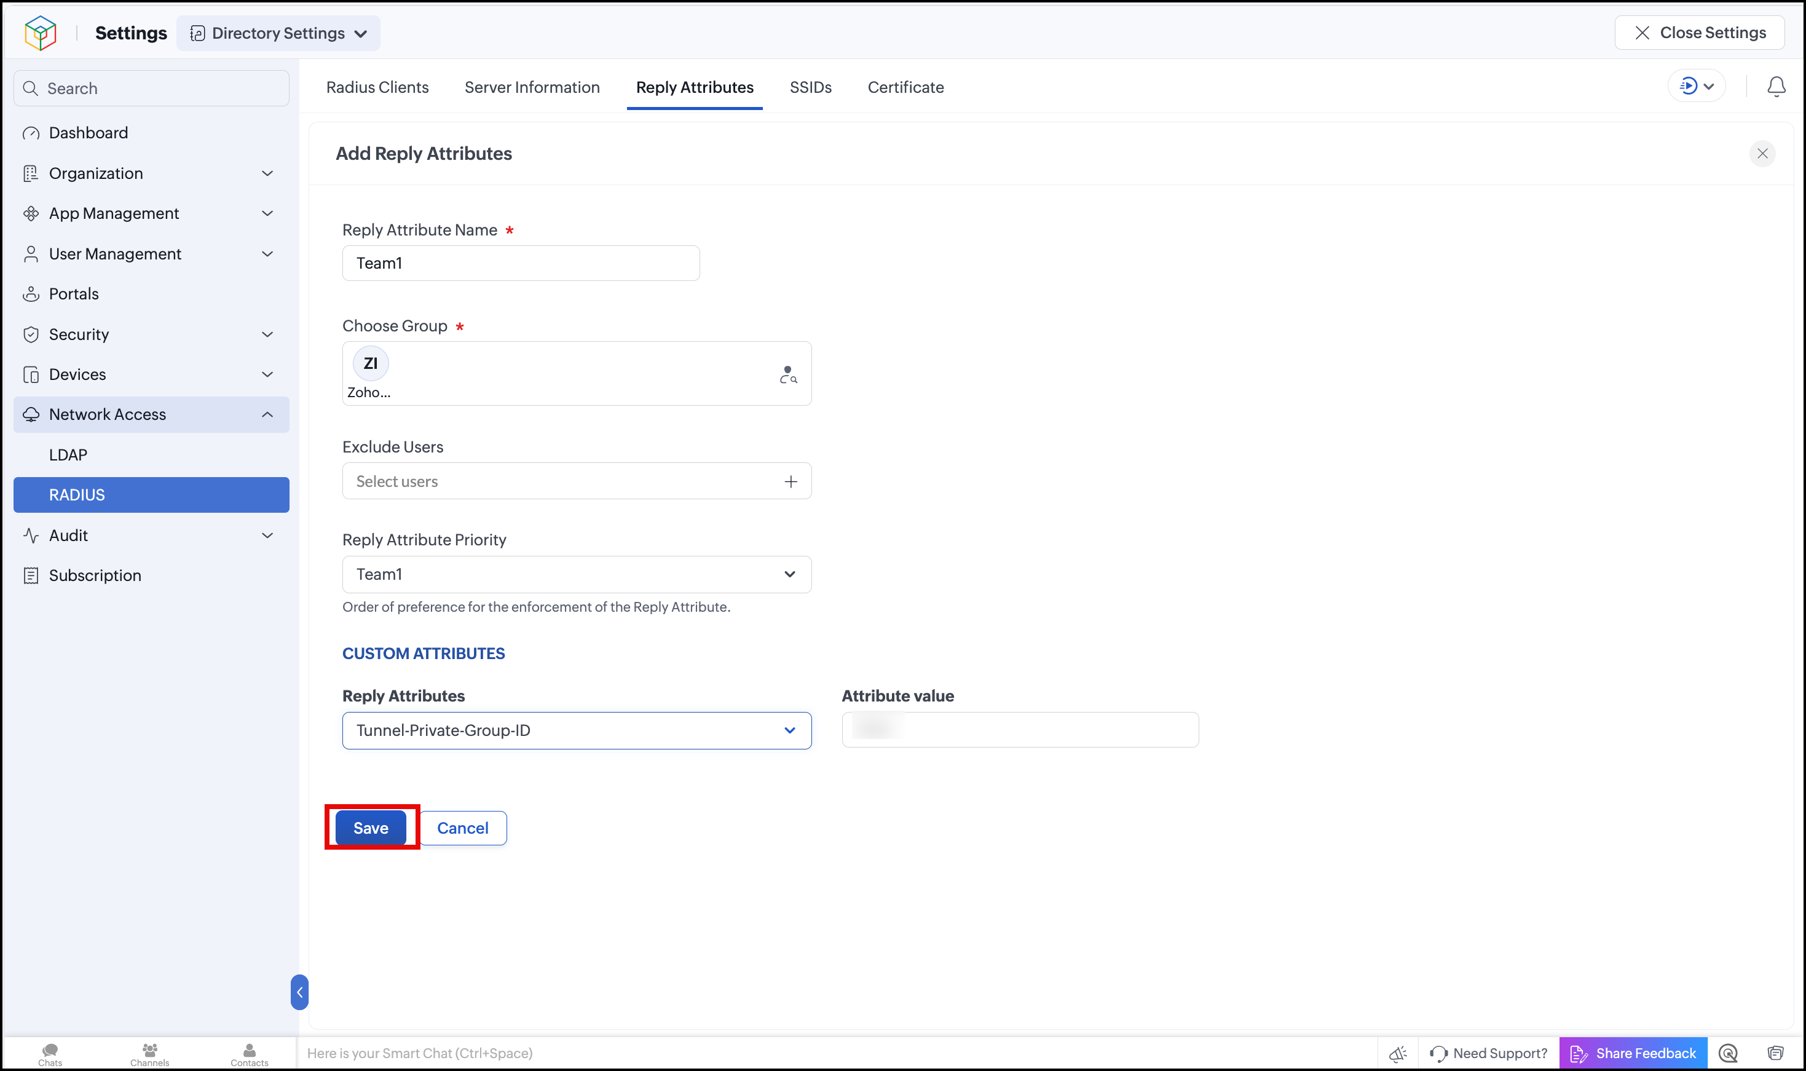Open Chats in the bottom bar
Screen dimensions: 1806x1071
50,1054
